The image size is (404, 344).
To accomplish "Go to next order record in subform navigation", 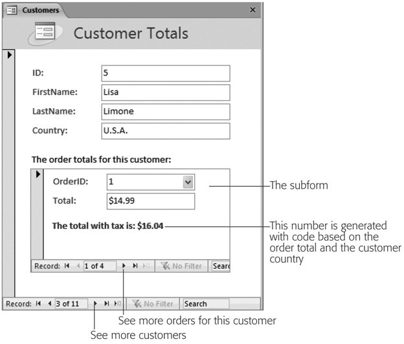I will pos(124,266).
